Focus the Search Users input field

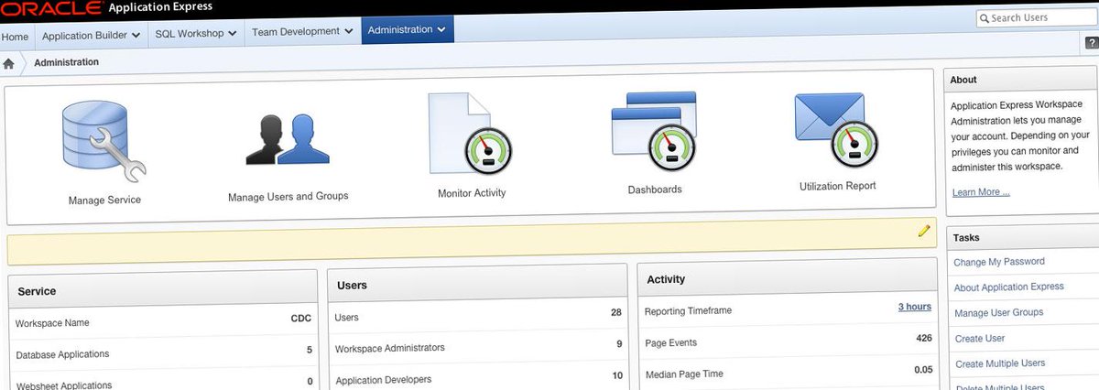[1037, 17]
